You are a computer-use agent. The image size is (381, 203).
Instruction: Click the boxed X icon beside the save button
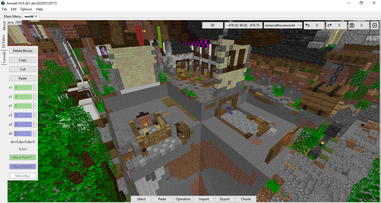tap(375, 25)
